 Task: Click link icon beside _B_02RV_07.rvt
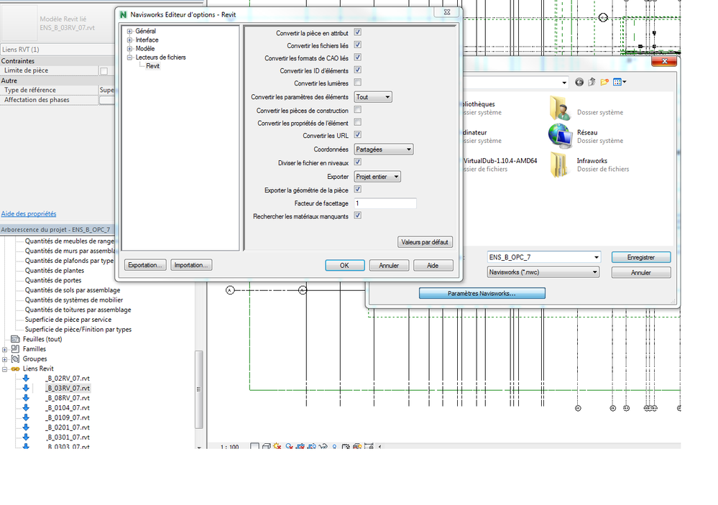tap(26, 378)
